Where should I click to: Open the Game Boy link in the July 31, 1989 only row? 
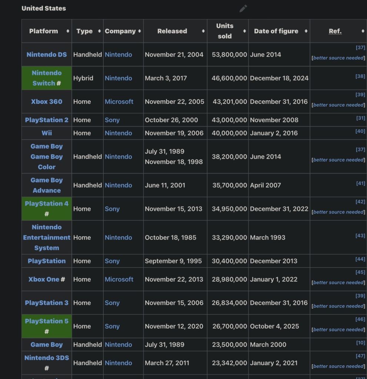pos(47,345)
